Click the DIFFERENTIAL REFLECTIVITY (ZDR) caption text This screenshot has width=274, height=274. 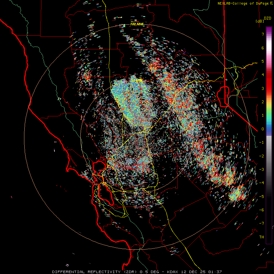95,272
